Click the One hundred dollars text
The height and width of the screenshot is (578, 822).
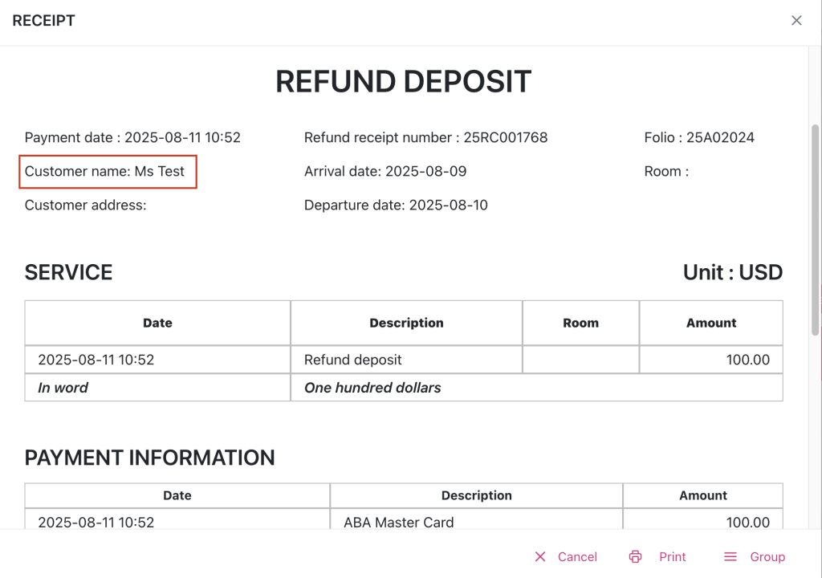click(372, 388)
